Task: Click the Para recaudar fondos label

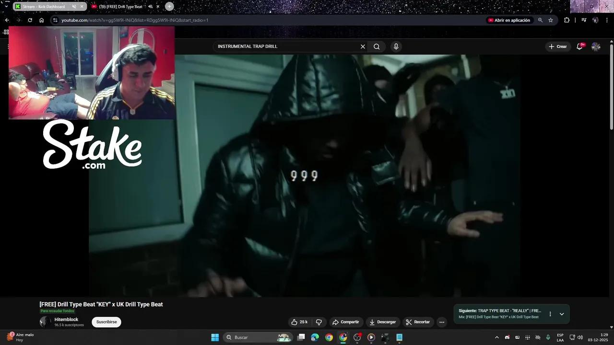Action: pos(58,311)
